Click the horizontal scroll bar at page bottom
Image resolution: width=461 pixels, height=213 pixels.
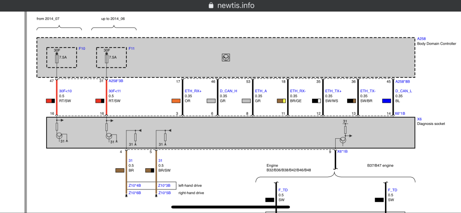[230, 207]
